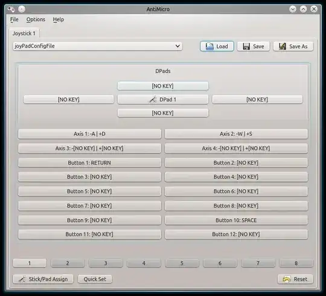Edit Button 9 mapping
This screenshot has height=296, width=326.
[x=89, y=220]
